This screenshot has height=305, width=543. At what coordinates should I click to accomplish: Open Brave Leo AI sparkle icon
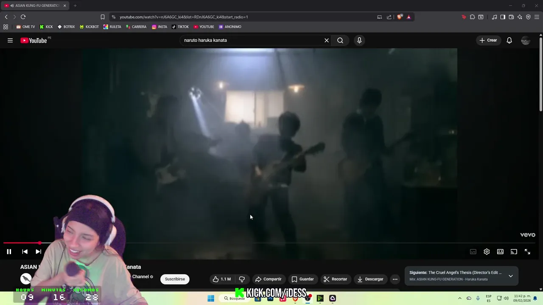point(520,17)
